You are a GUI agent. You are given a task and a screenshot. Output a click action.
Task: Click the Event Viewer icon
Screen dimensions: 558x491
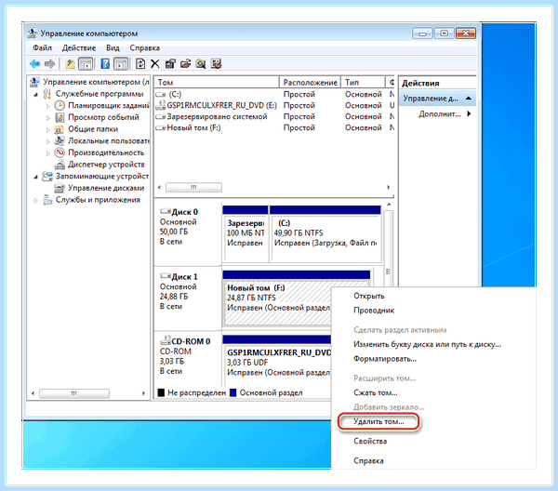coord(60,117)
